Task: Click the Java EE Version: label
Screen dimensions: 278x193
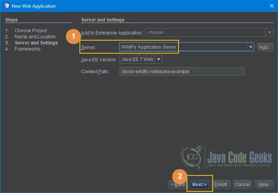Action: coord(99,60)
